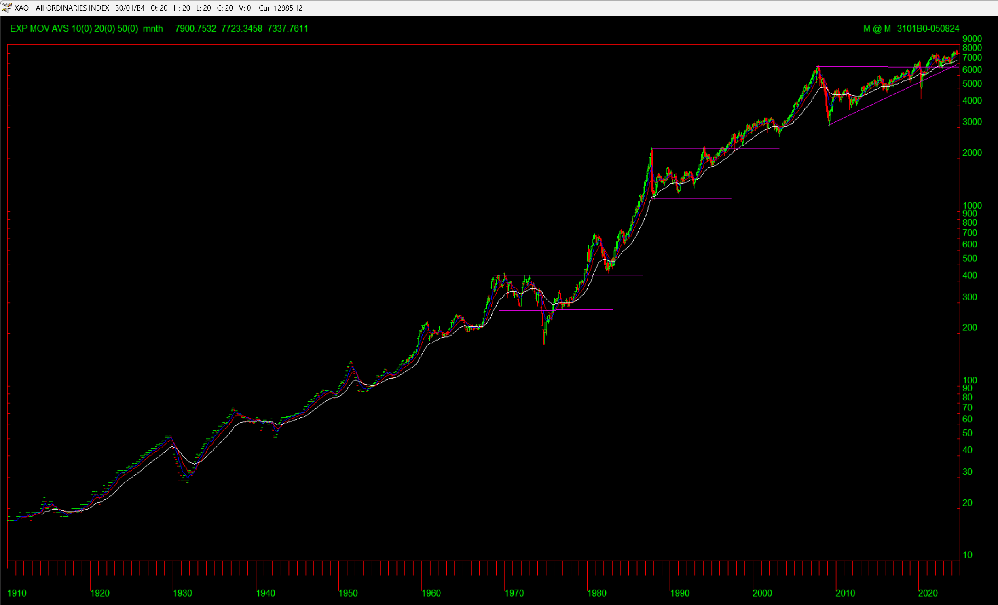Click the 5000 price scale label
Viewport: 998px width, 605px height.
[972, 84]
